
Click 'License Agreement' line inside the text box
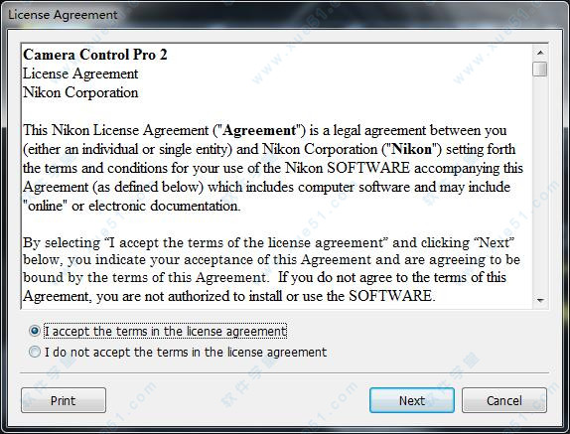pyautogui.click(x=80, y=73)
